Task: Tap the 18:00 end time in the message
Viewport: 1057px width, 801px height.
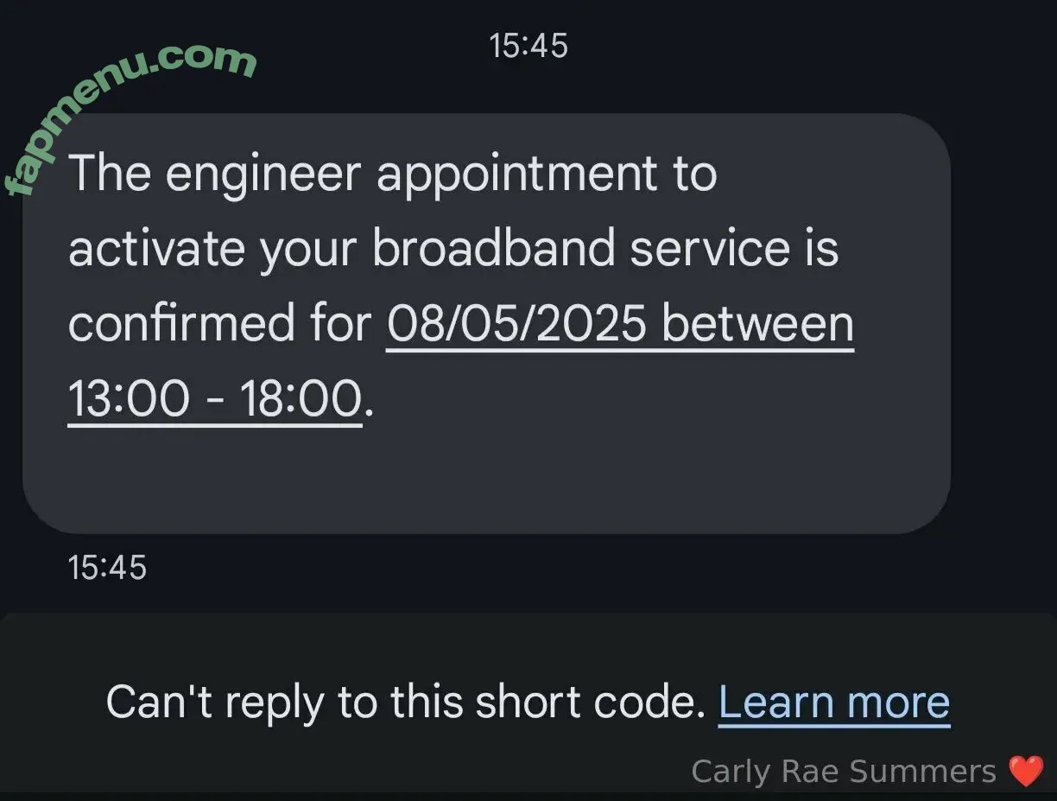Action: 300,399
